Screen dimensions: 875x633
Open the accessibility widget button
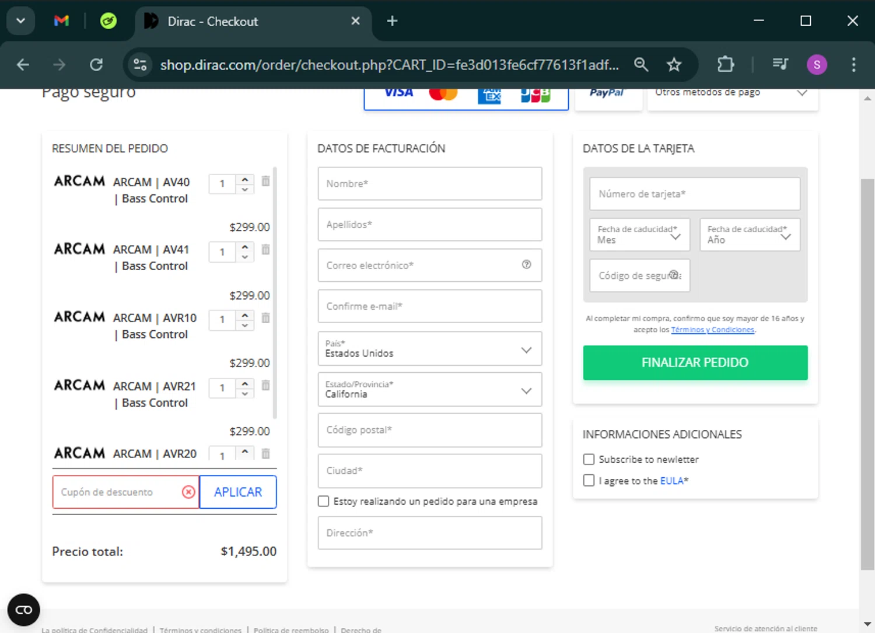click(x=24, y=610)
